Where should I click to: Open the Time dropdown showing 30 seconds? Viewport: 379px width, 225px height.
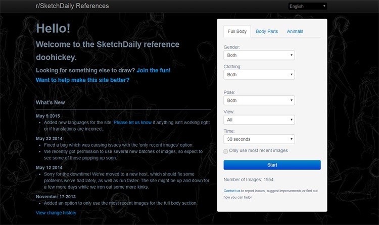pos(259,139)
